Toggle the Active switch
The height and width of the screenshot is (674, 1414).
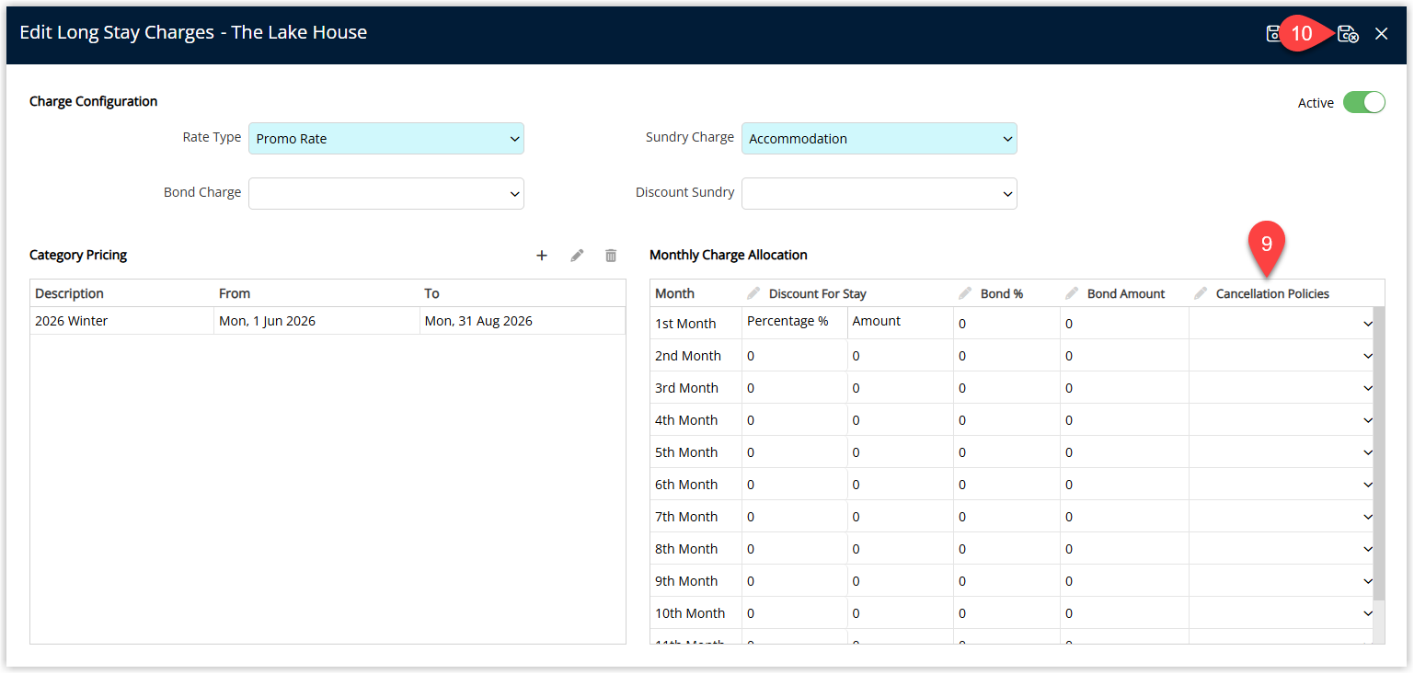(1363, 102)
